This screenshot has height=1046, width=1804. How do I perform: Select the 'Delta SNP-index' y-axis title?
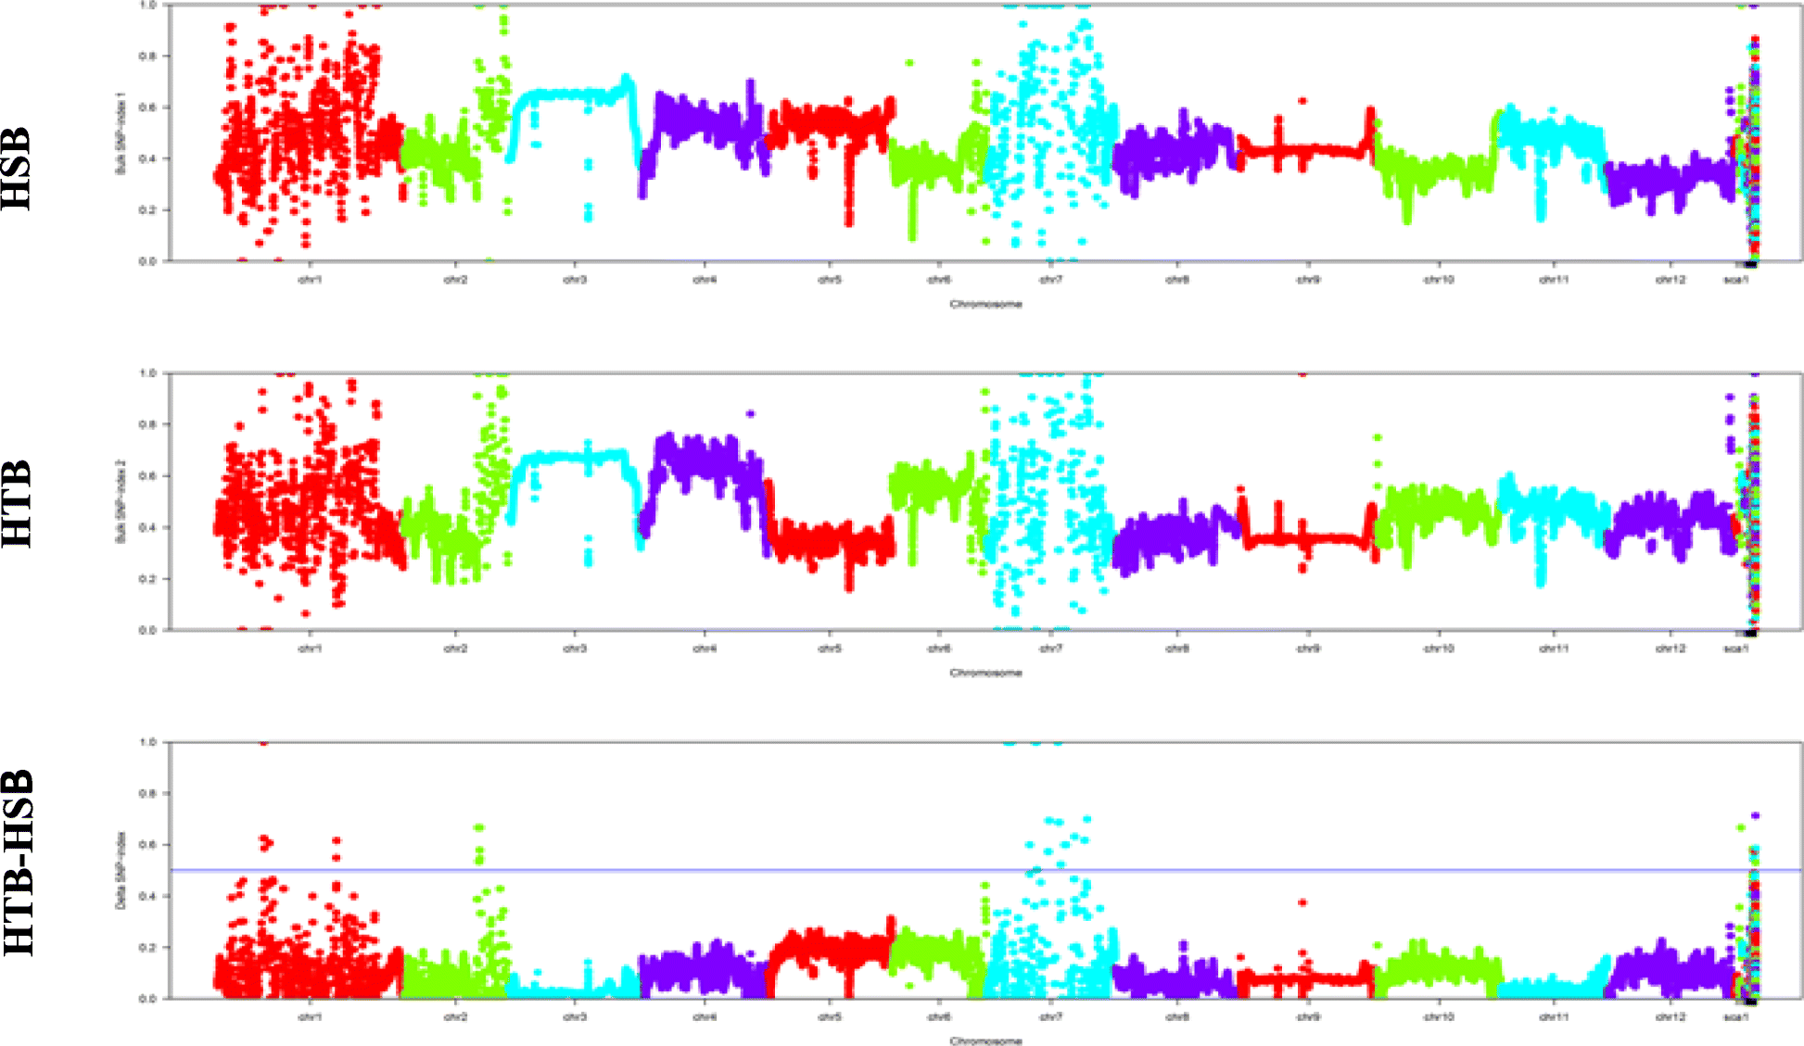pyautogui.click(x=120, y=870)
